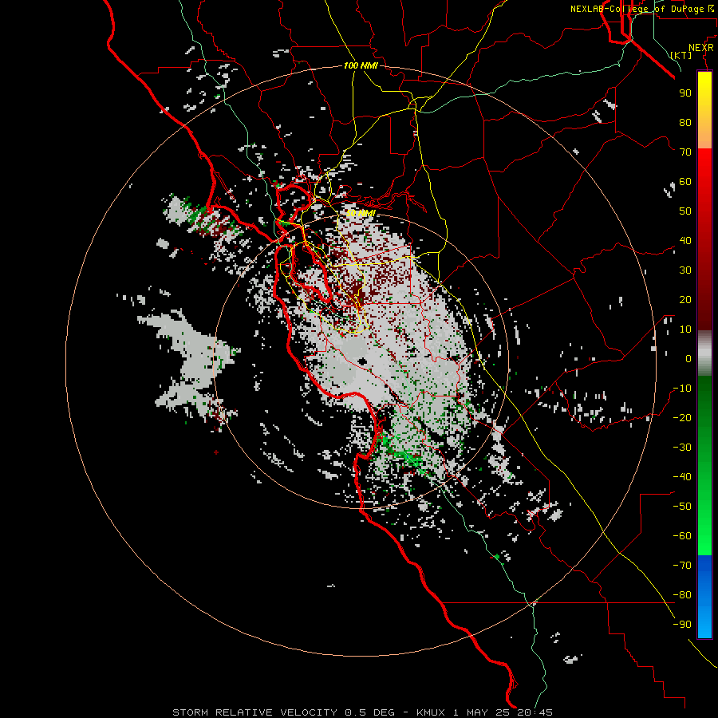The height and width of the screenshot is (718, 718).
Task: Click the -40 label on the velocity scale
Action: coord(682,477)
